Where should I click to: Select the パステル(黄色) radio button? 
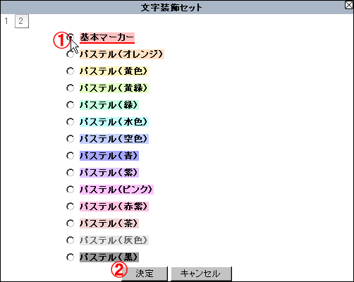click(x=71, y=71)
